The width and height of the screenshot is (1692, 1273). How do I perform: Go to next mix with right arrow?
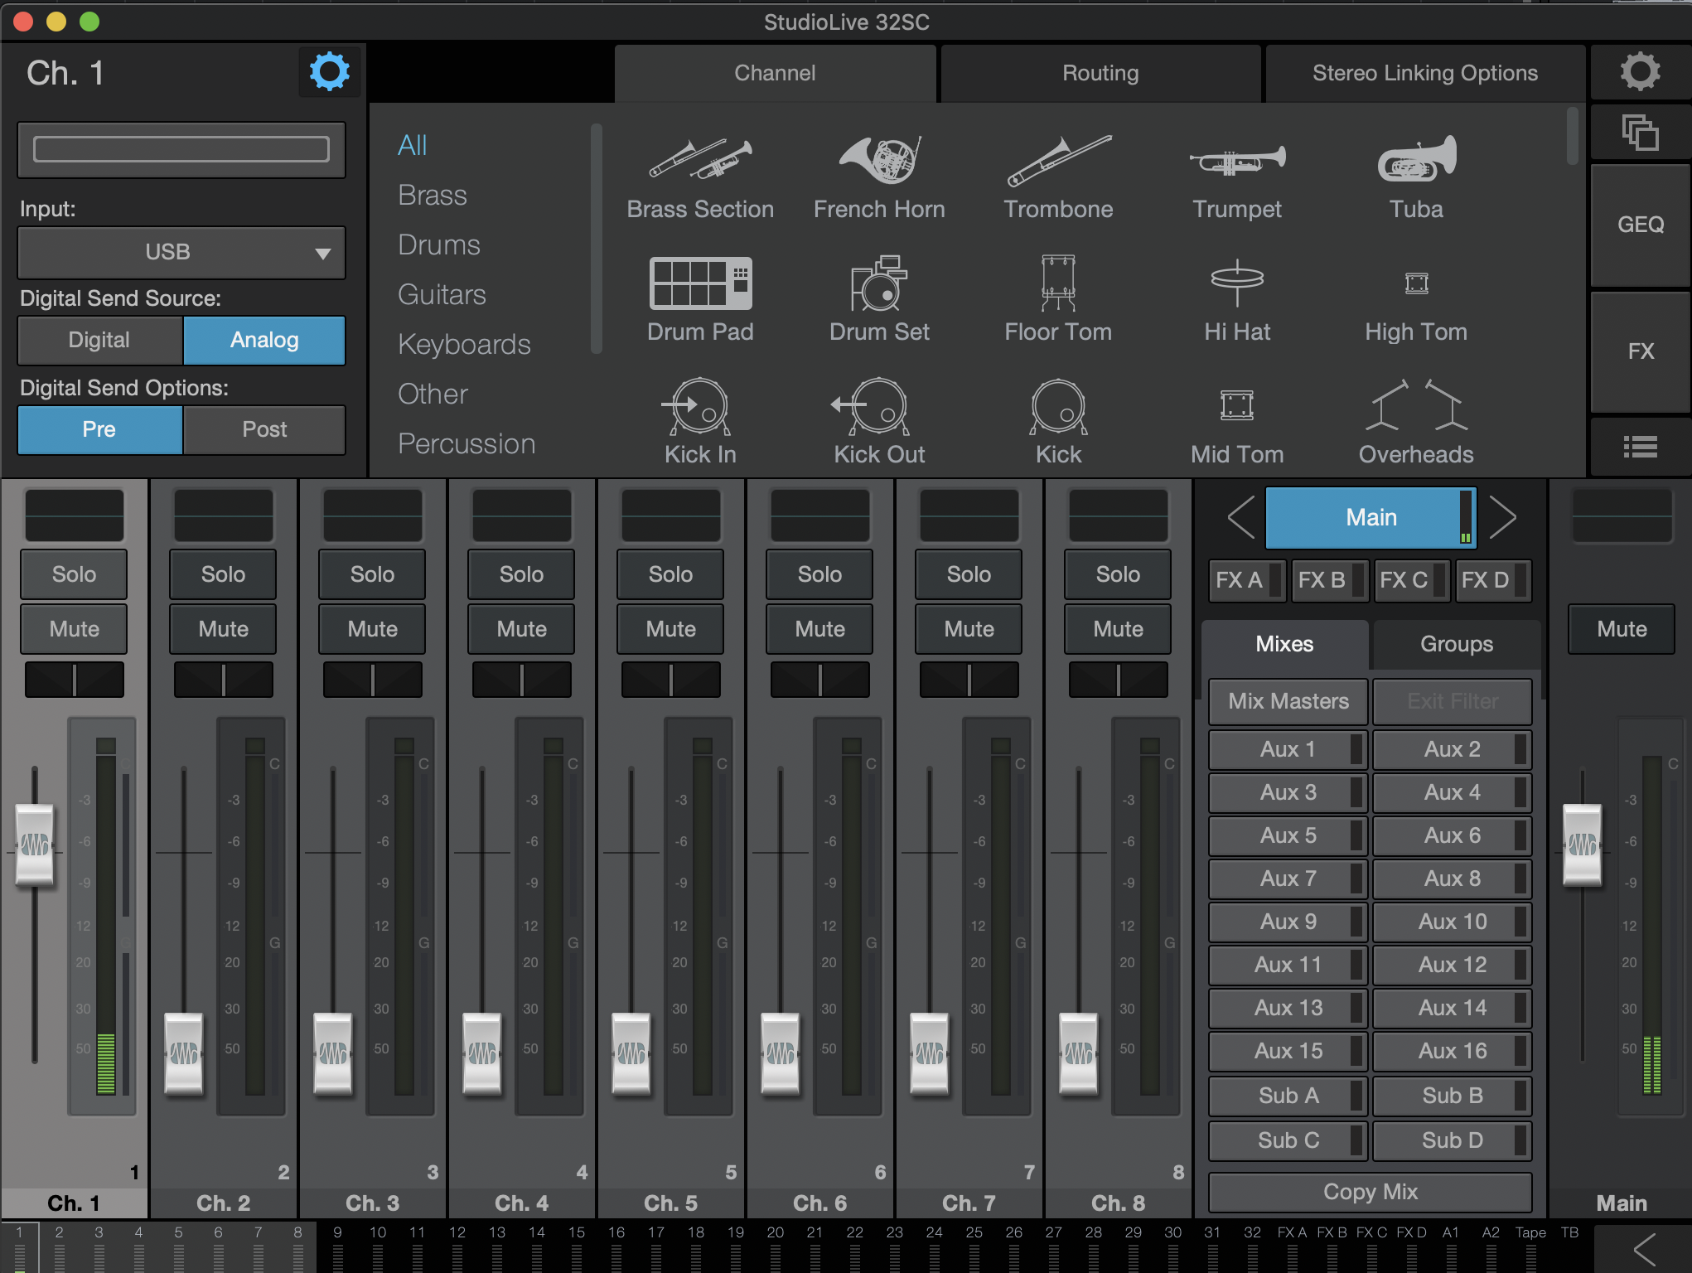pos(1502,517)
